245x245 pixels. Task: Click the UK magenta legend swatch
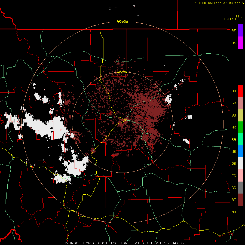240,43
